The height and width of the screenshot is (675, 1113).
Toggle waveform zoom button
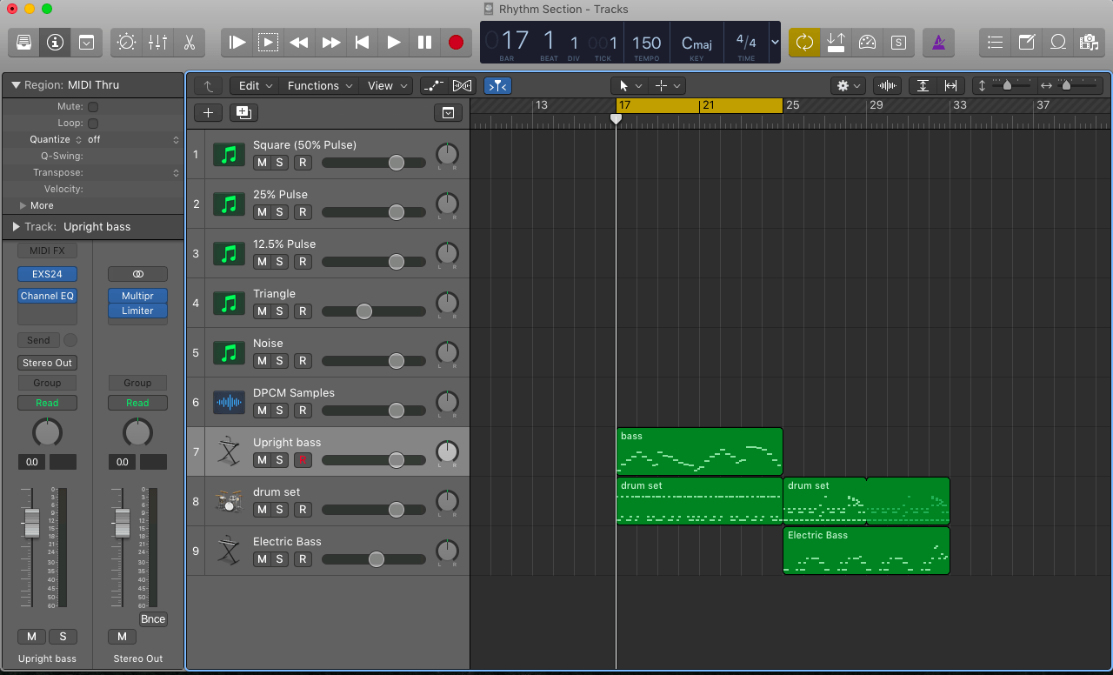[887, 85]
